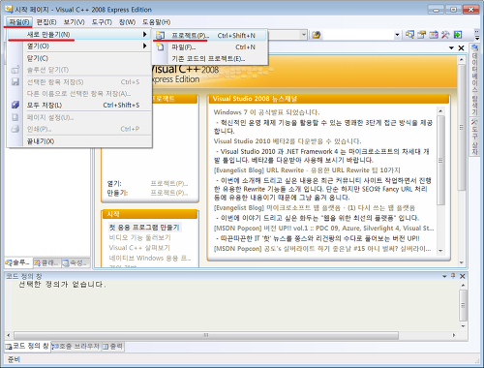Click the news list scroll-down arrow

[440, 251]
